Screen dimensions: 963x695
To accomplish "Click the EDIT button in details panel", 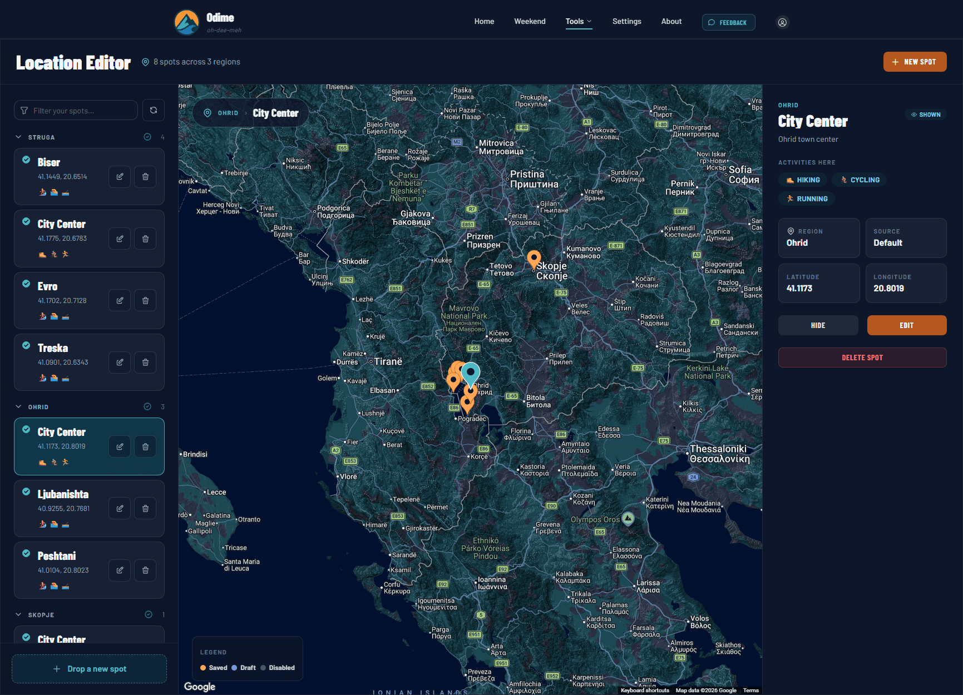I will (x=906, y=325).
